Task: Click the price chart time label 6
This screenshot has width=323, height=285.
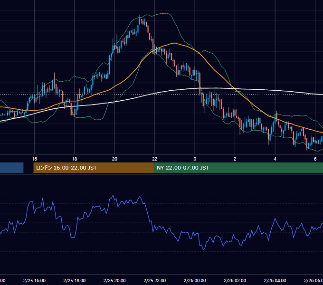Action: 315,159
